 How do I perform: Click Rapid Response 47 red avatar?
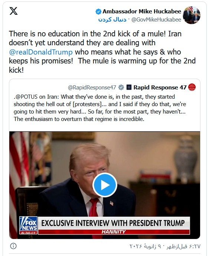click(x=192, y=87)
